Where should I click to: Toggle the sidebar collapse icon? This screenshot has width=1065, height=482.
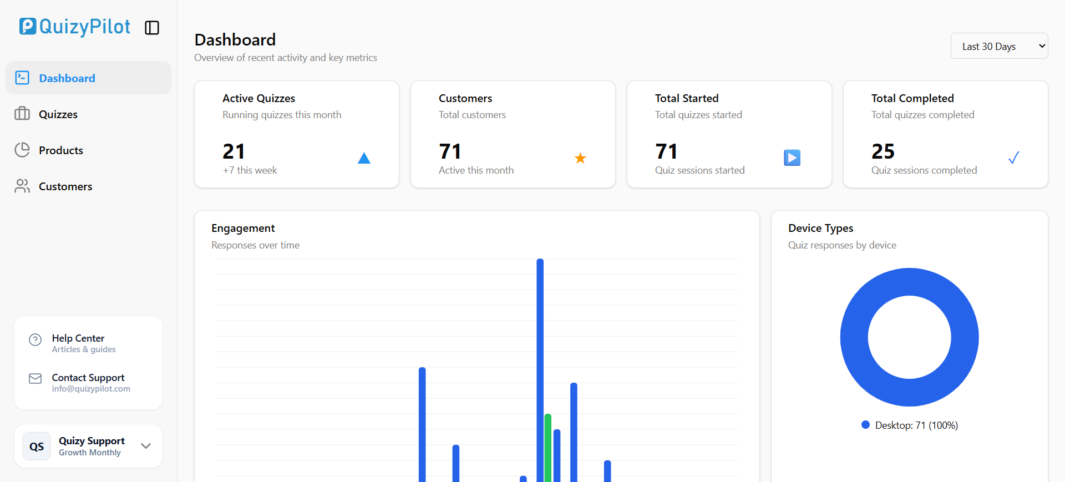(152, 28)
